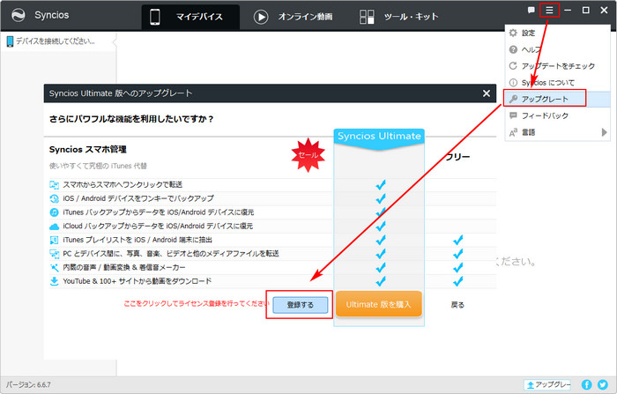Click the phone icon in マイデバイス tab
This screenshot has width=617, height=394.
[155, 17]
